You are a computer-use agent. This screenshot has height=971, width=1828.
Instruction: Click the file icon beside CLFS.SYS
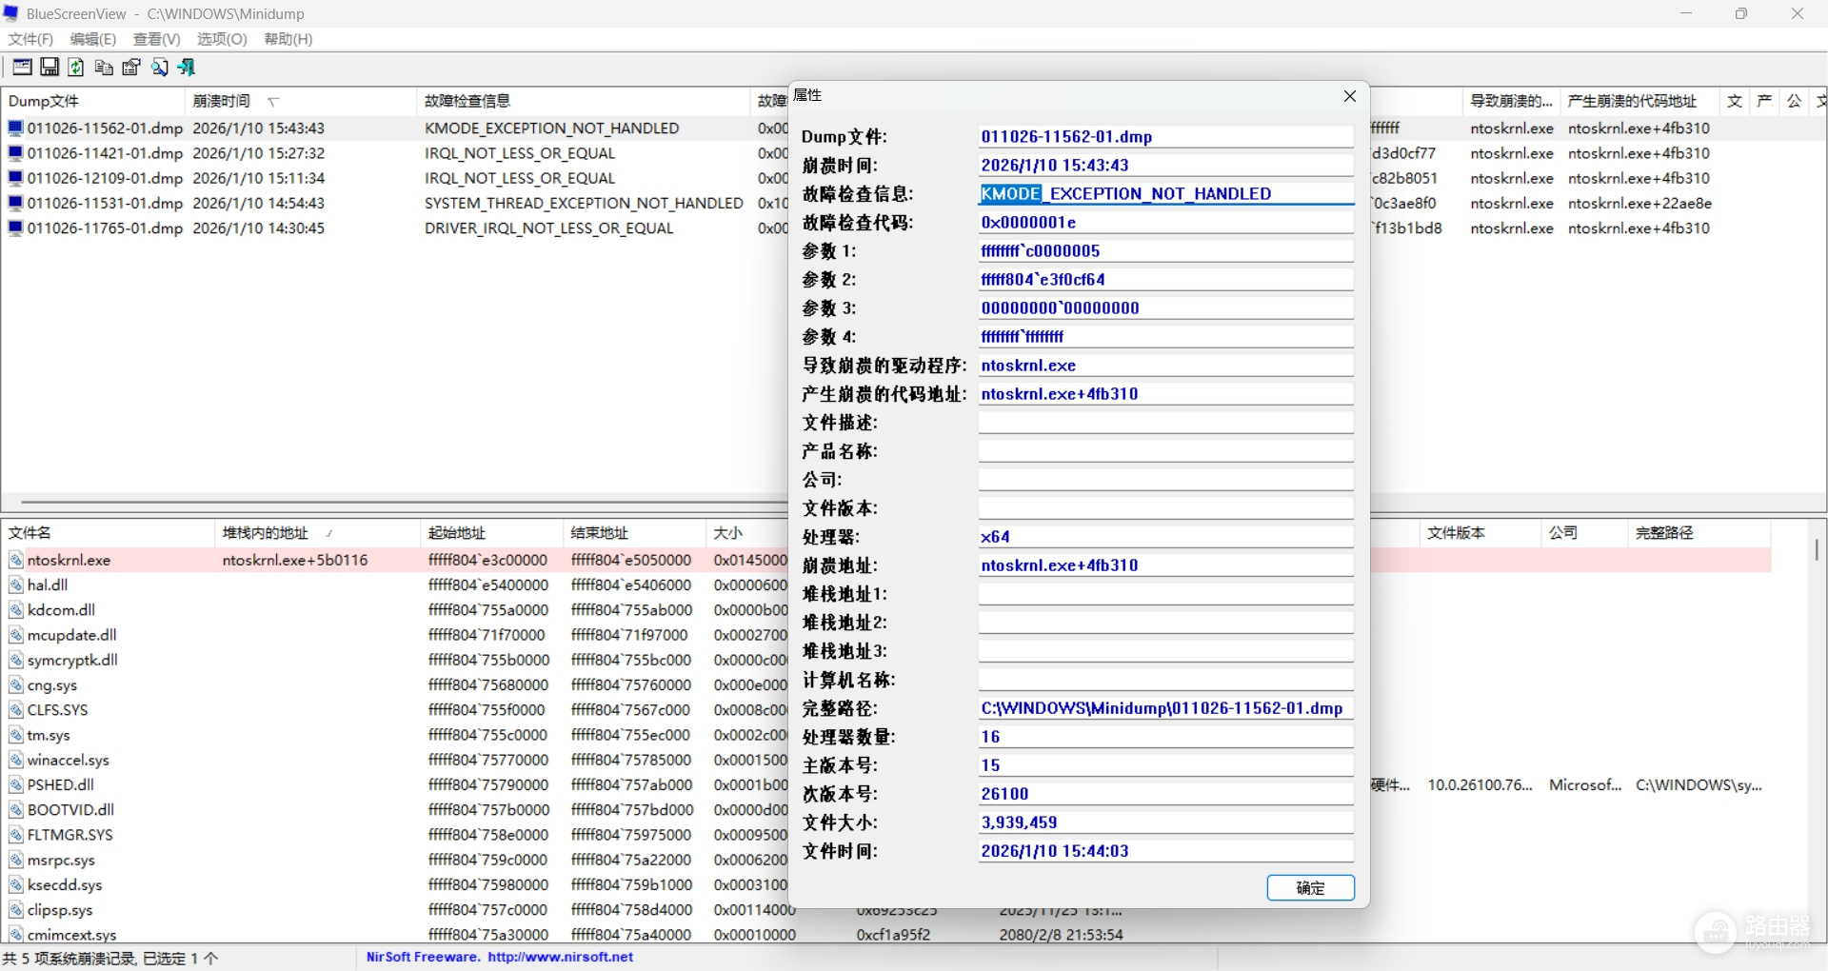click(16, 710)
